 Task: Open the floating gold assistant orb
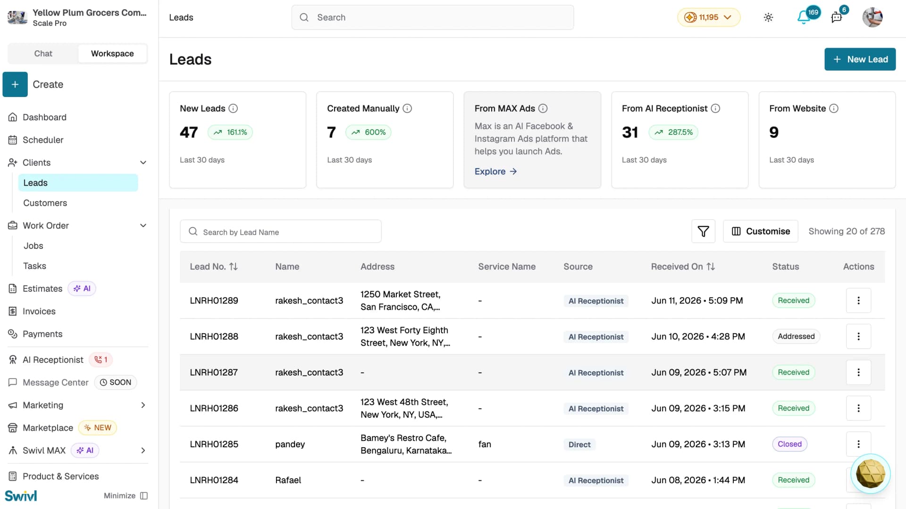tap(870, 474)
